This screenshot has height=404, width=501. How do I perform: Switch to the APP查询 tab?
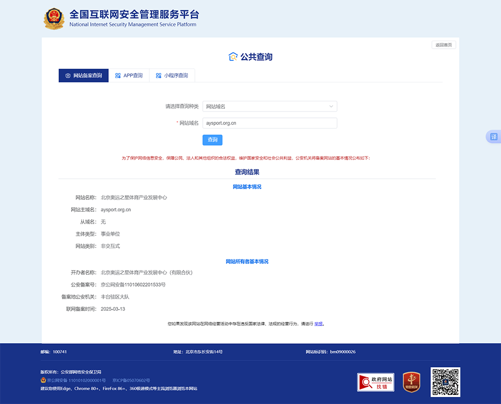click(129, 76)
